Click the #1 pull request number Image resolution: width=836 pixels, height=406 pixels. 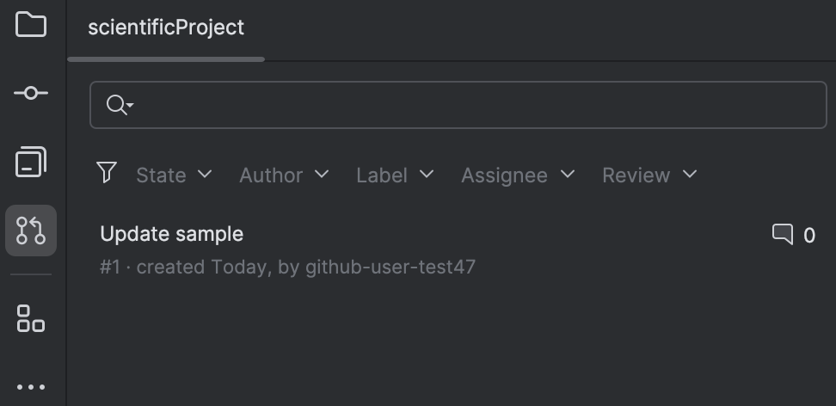click(109, 267)
